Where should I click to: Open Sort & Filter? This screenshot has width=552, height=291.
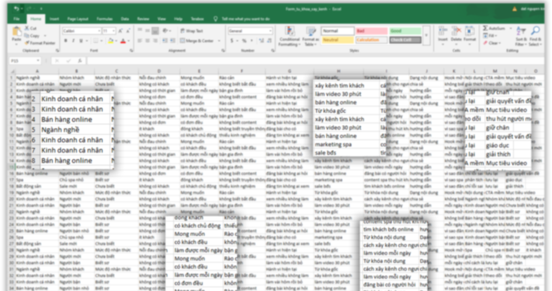tap(521, 33)
